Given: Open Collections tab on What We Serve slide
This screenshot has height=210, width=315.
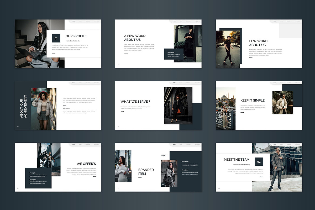Looking at the screenshot, I should [x=188, y=83].
